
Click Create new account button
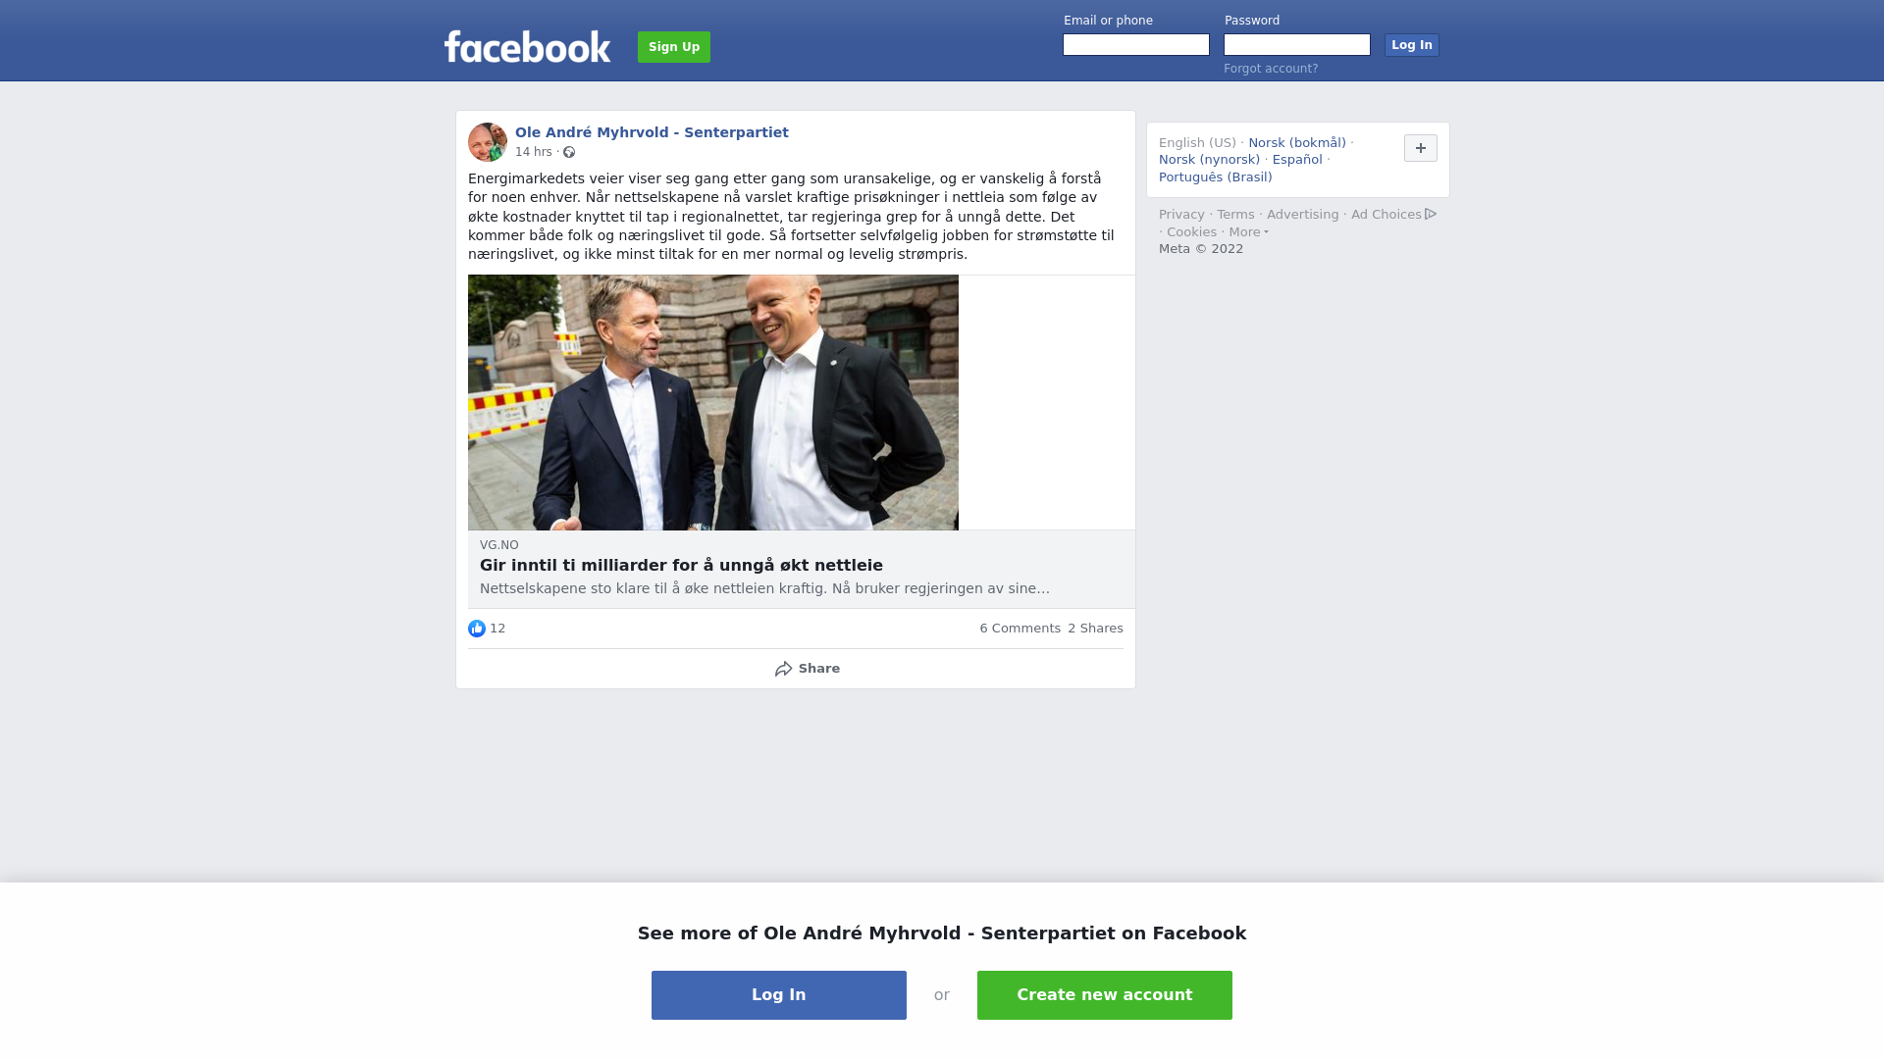pyautogui.click(x=1105, y=995)
